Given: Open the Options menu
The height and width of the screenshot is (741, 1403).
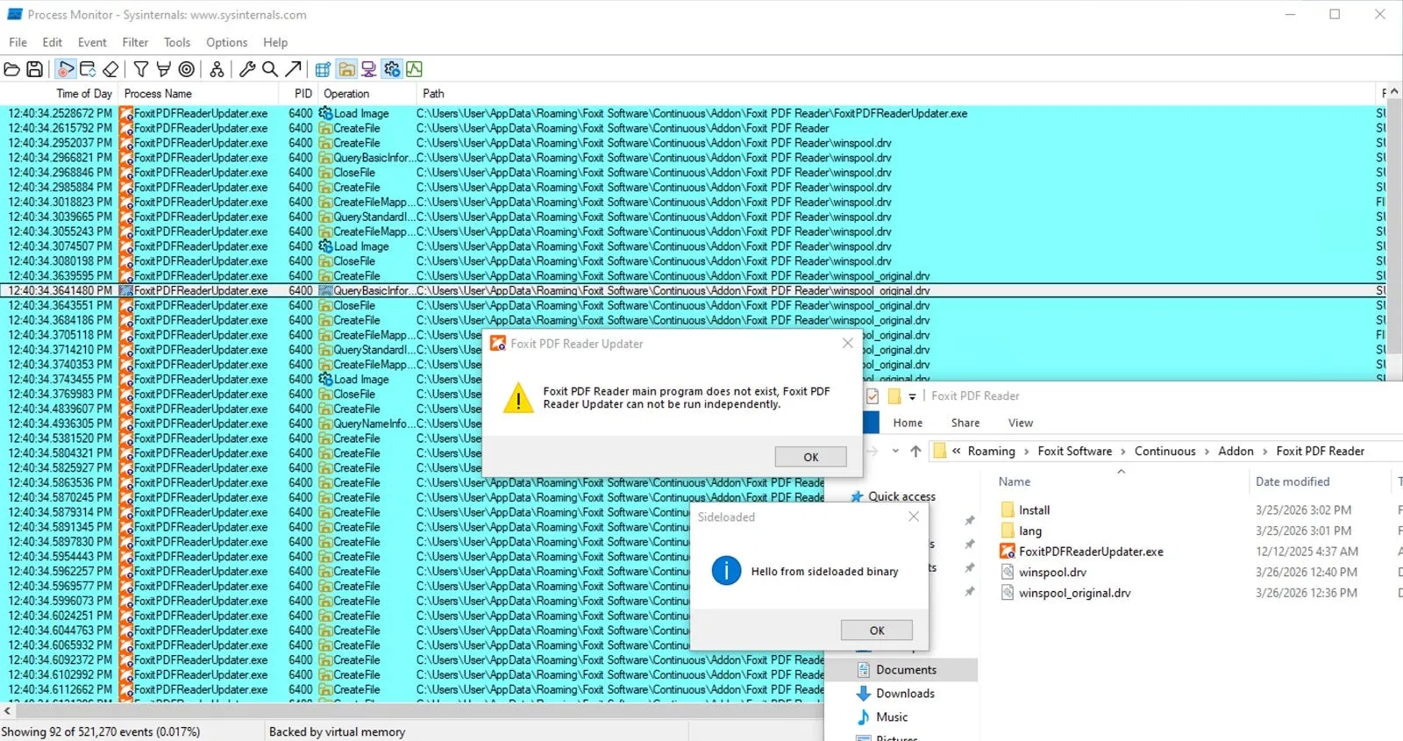Looking at the screenshot, I should [x=227, y=42].
